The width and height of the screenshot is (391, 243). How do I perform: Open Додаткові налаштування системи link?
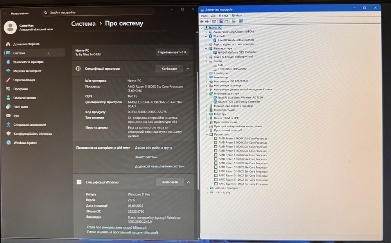coord(160,166)
